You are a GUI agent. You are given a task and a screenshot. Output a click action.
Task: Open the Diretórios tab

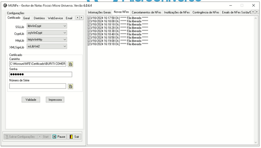click(x=39, y=18)
